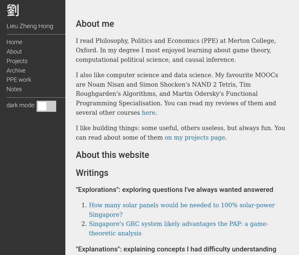The height and width of the screenshot is (255, 299).
Task: Select PPE work in the sidebar
Action: [19, 80]
